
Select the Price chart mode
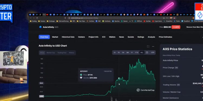42,53
